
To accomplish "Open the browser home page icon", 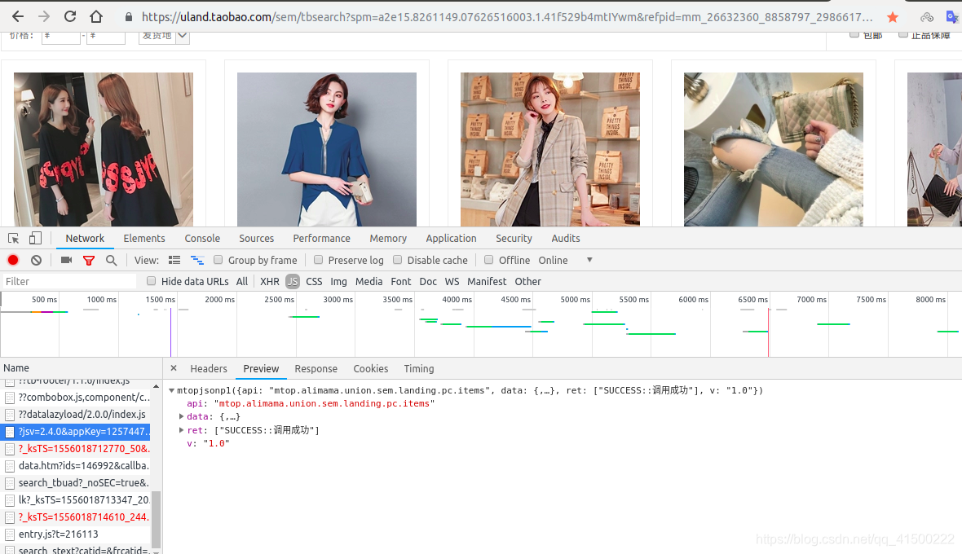I will [x=96, y=16].
